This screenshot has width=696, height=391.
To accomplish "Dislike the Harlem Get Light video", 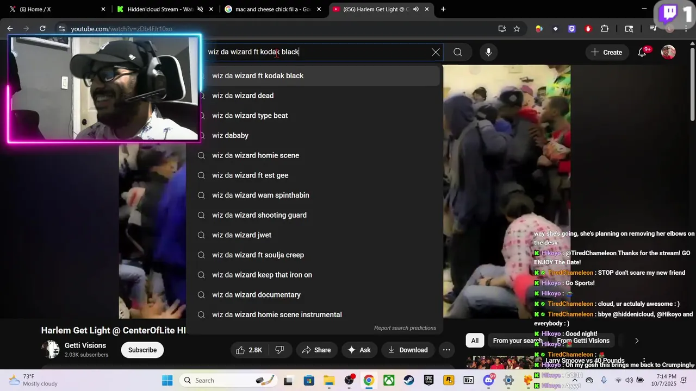I will coord(279,350).
